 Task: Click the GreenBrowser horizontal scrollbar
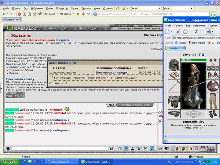[x=192, y=136]
